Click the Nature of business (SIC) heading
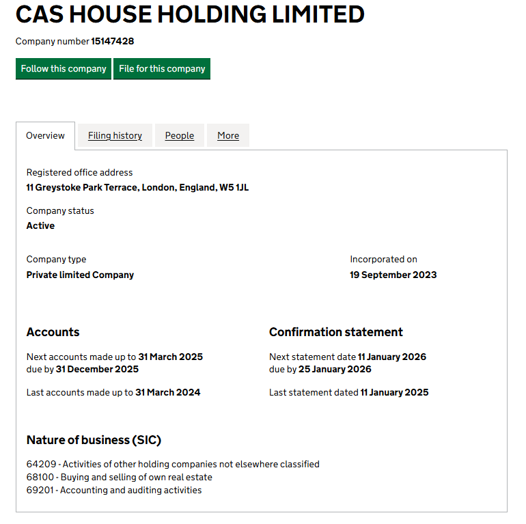 pyautogui.click(x=94, y=440)
